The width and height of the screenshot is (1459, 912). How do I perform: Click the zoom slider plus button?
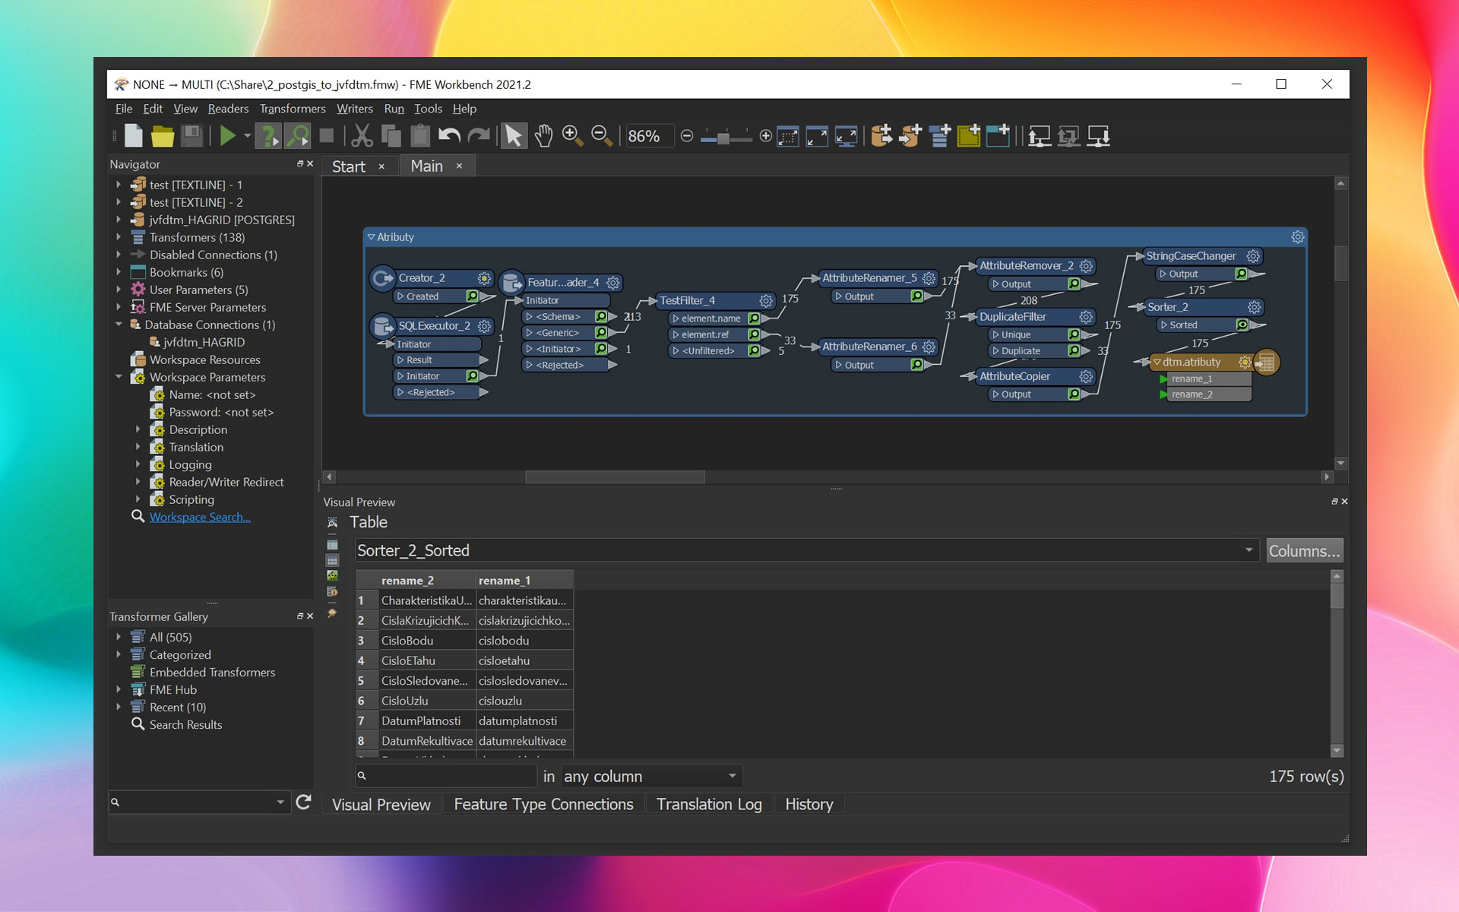[x=766, y=136]
